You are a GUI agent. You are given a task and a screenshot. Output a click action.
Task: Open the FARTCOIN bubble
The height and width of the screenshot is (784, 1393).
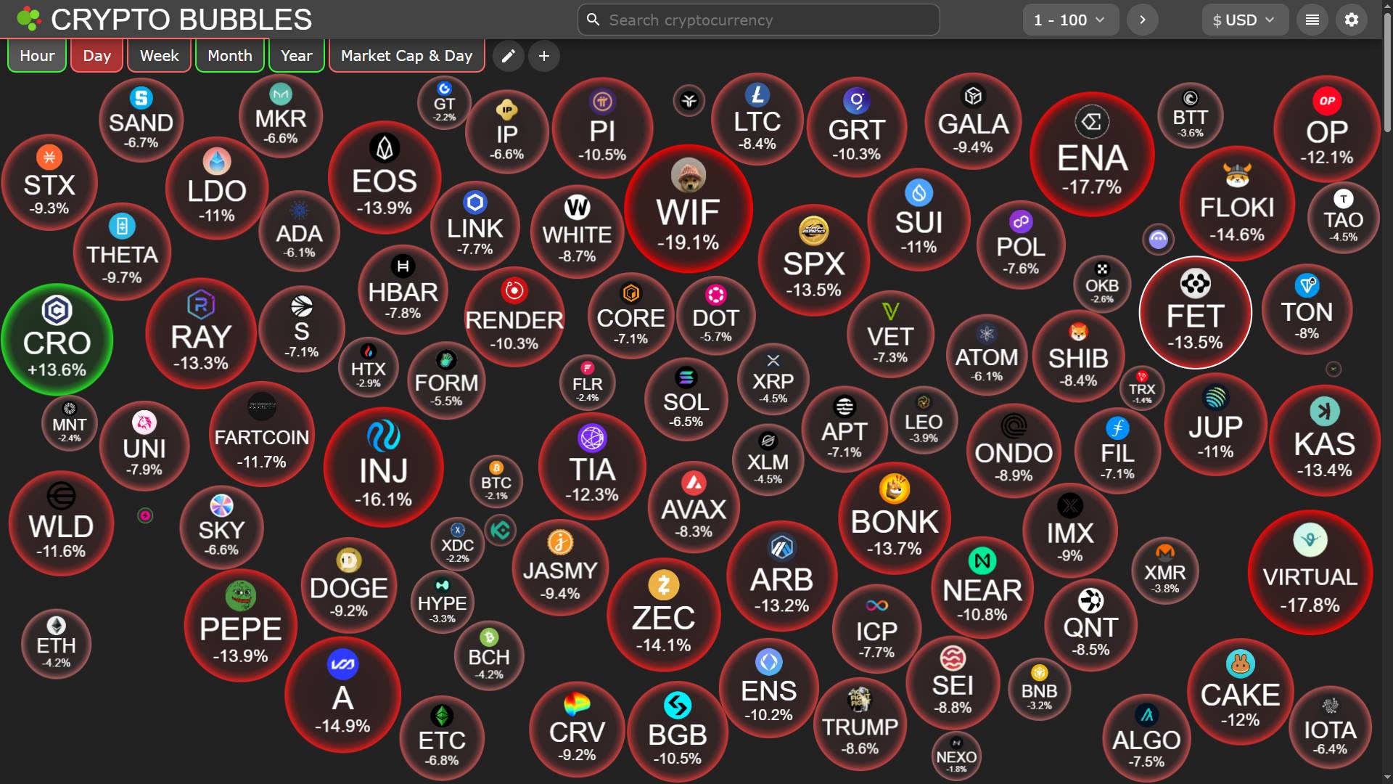pyautogui.click(x=262, y=434)
